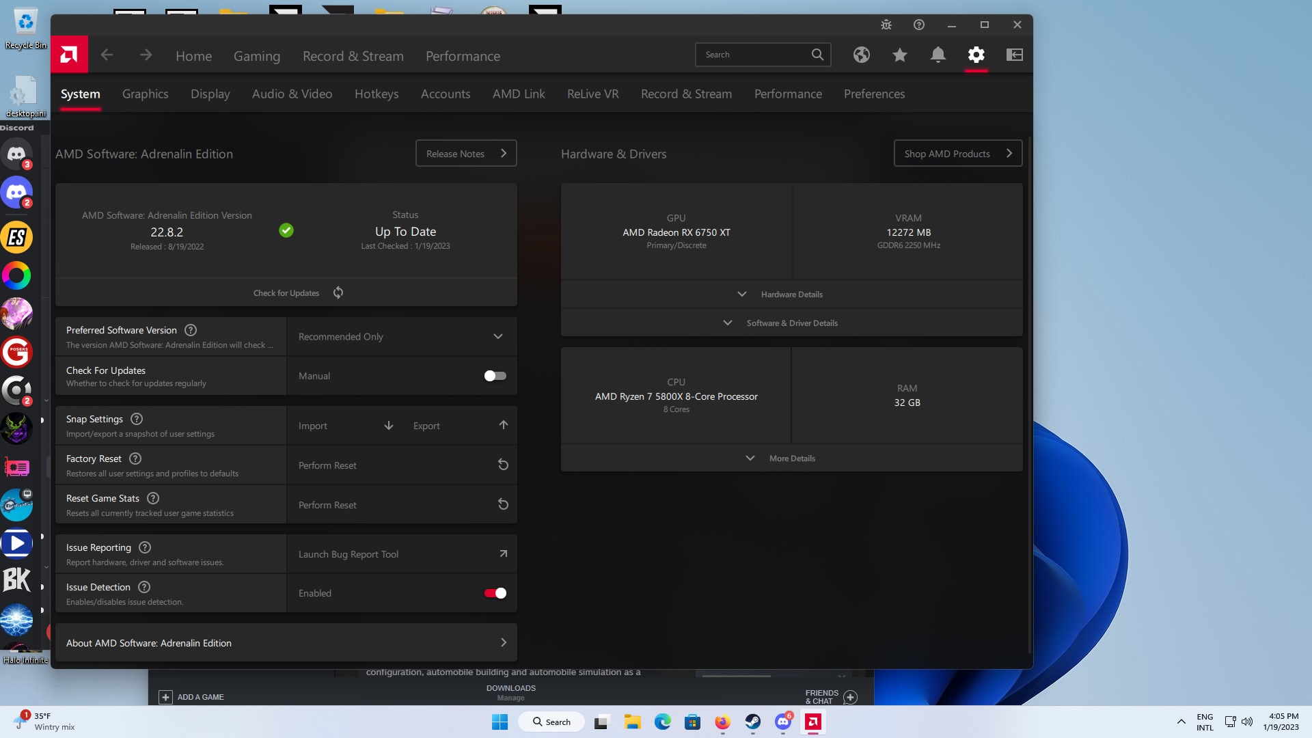Screen dimensions: 1312x738
Task: Open FRIENDS & CHAT in Steam window
Action: click(831, 696)
